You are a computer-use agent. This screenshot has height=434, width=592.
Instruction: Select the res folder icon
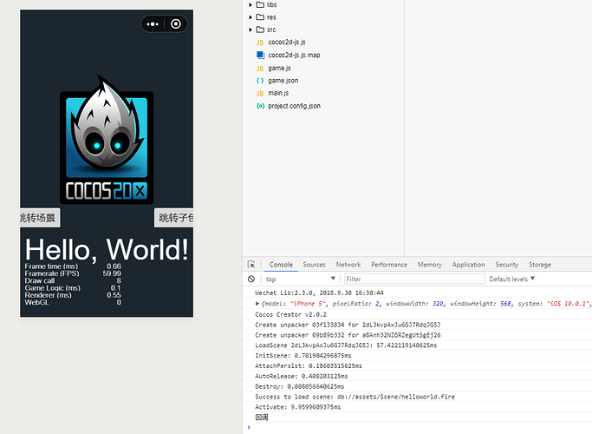pyautogui.click(x=260, y=17)
